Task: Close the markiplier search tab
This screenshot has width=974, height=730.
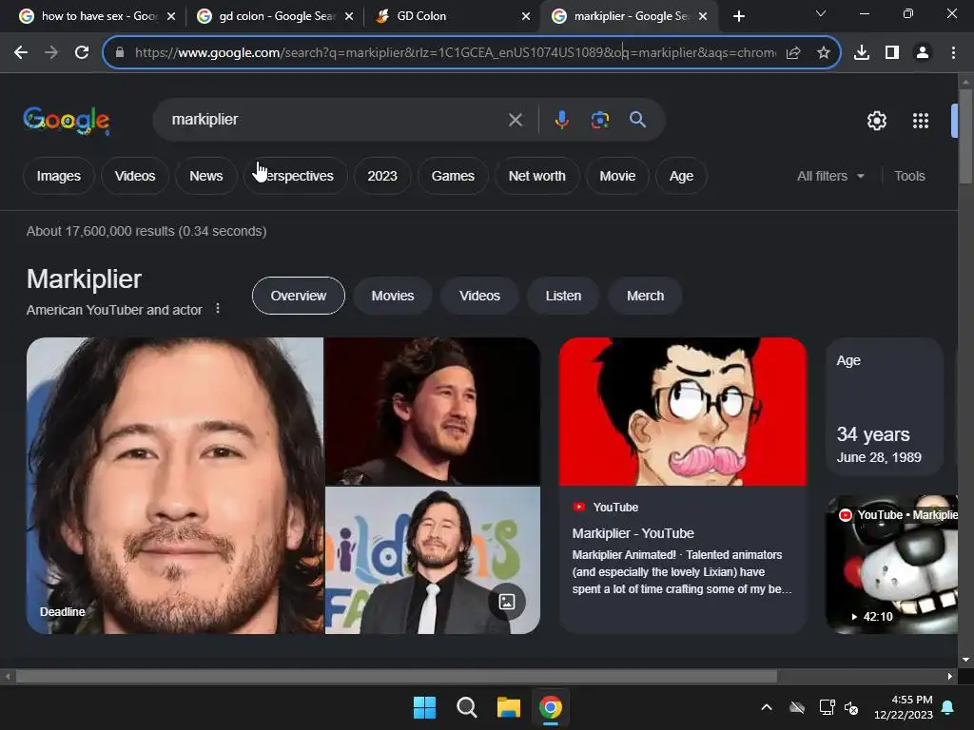Action: pos(703,16)
